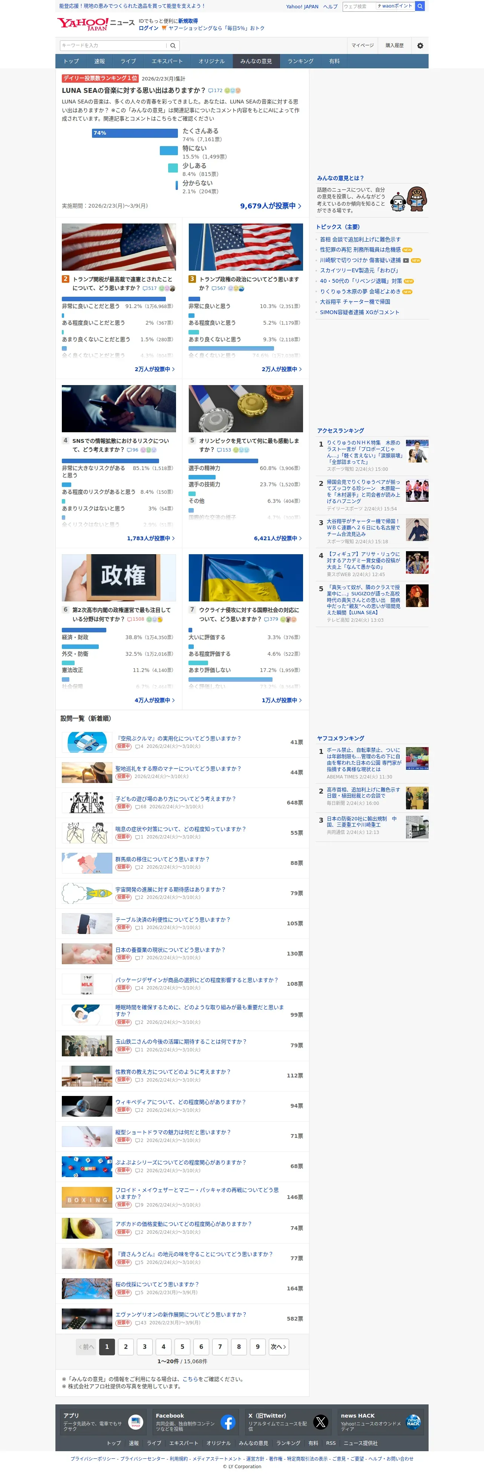Click comment icon showing 68 in 子どもの遊び場 row

(140, 807)
